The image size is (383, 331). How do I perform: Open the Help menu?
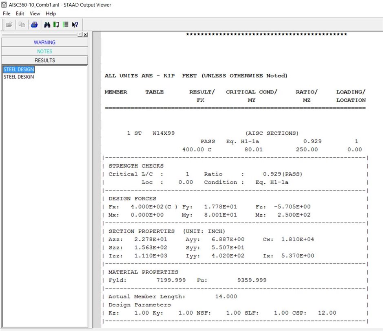pyautogui.click(x=51, y=13)
